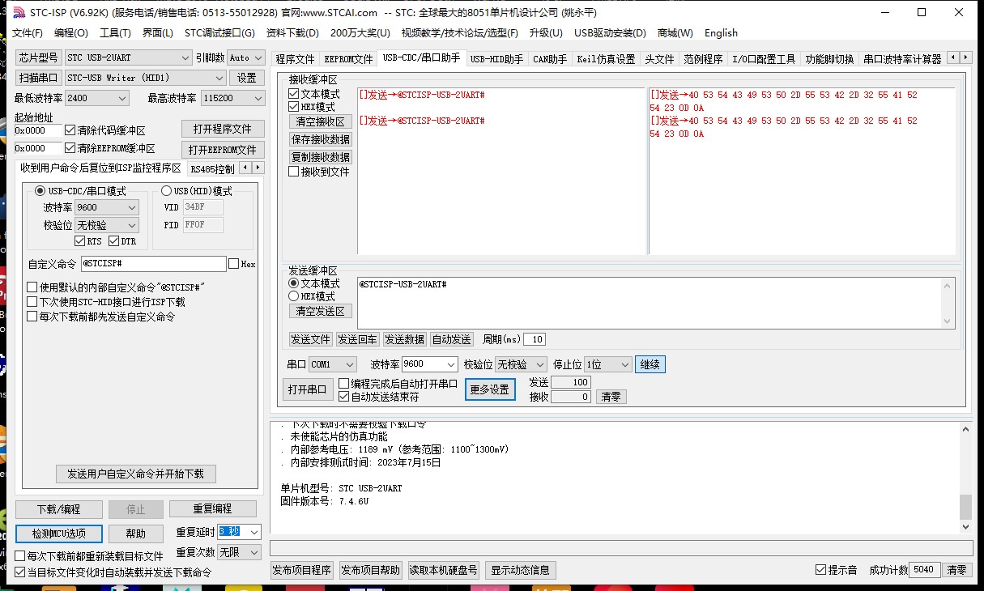Open the RS485控制 tab
This screenshot has width=984, height=591.
(211, 169)
